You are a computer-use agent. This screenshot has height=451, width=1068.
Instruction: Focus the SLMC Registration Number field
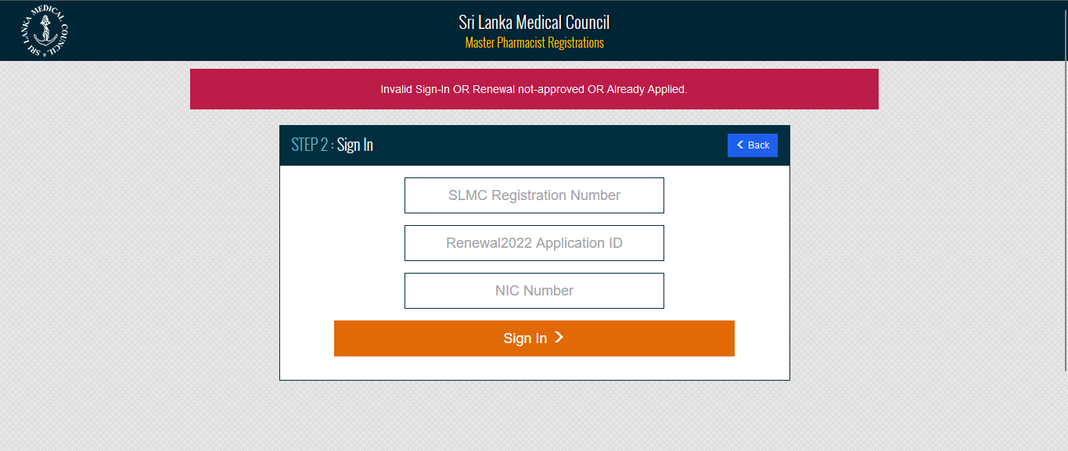click(x=534, y=195)
